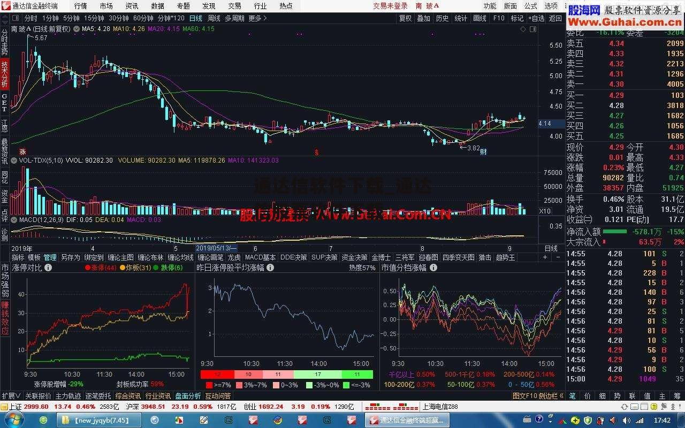Select 分时走势 in left sidebar
This screenshot has height=428, width=685.
[4, 42]
